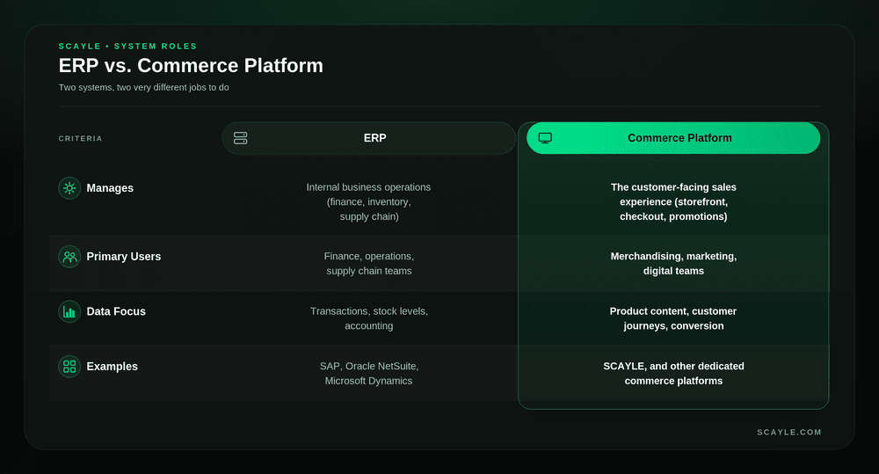This screenshot has width=879, height=474.
Task: Click the CRITERIA column label
Action: point(80,139)
